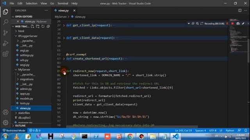The width and height of the screenshot is (250, 140).
Task: Open editor more actions ellipsis
Action: pyautogui.click(x=246, y=10)
